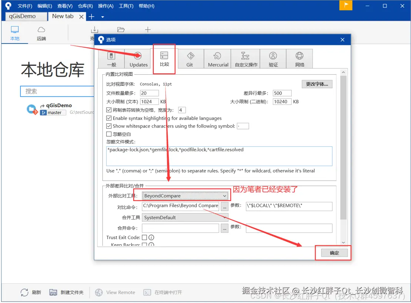Click the max diff lines field 500
The width and height of the screenshot is (411, 303).
282,93
